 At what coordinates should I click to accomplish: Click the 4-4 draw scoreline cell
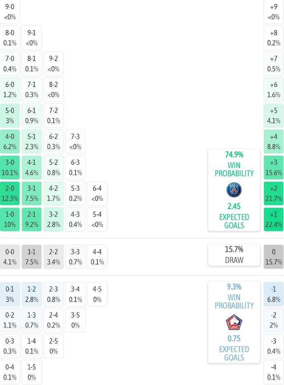coord(97,257)
